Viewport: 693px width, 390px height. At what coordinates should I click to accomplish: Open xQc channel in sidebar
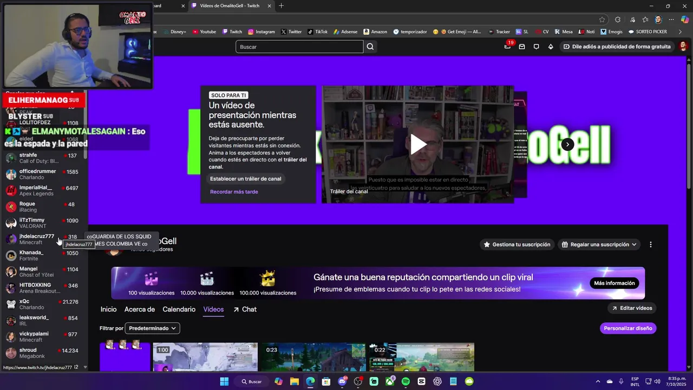pyautogui.click(x=43, y=304)
